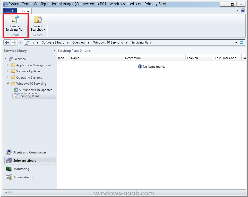The width and height of the screenshot is (248, 197).
Task: Select the Software Updates folder
Action: coord(28,71)
